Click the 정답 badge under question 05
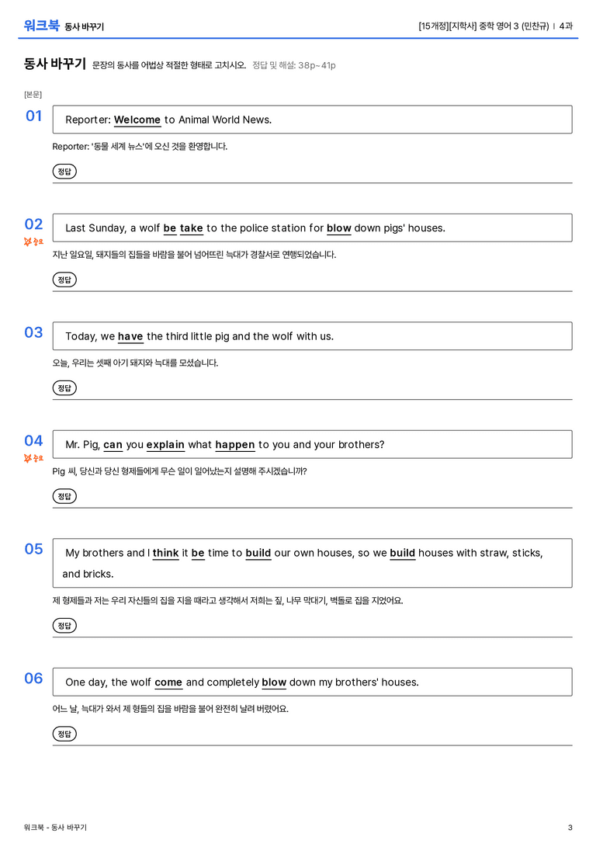596x844 pixels. point(64,626)
